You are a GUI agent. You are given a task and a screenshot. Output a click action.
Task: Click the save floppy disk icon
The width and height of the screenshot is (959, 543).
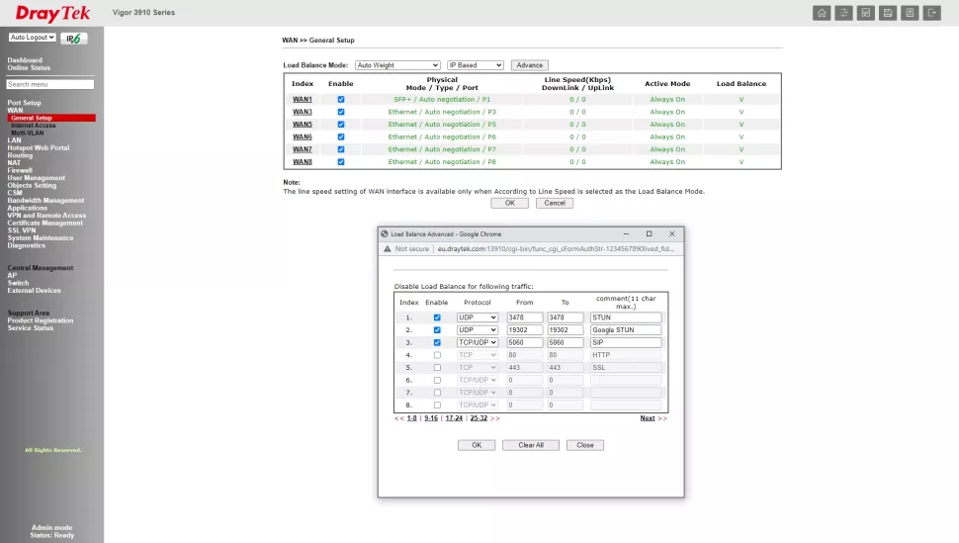[888, 13]
